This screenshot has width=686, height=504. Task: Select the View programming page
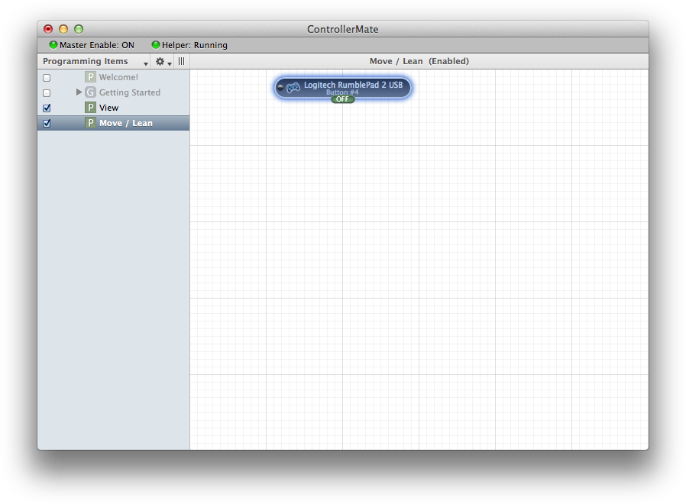(108, 108)
